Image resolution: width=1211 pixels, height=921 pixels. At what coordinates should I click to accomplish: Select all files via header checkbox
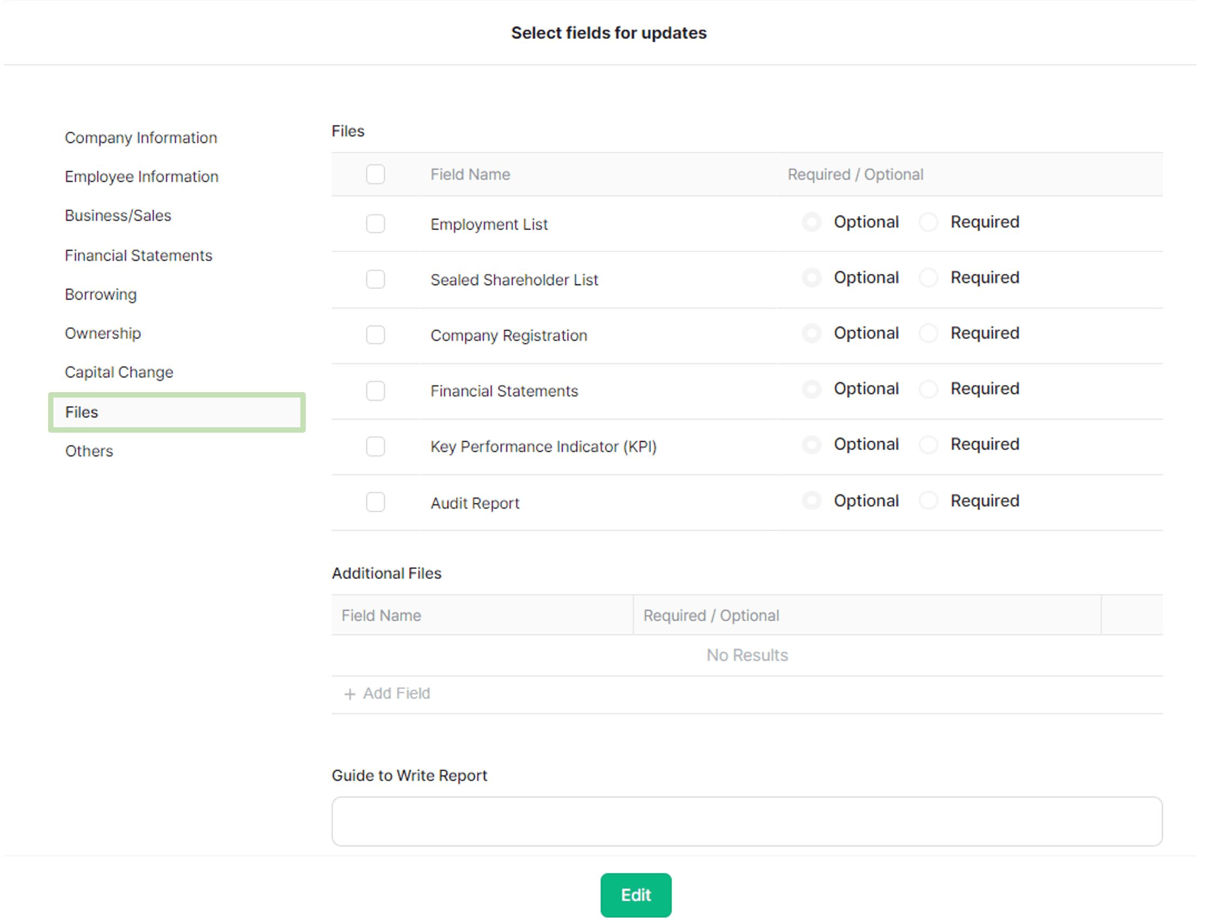375,174
